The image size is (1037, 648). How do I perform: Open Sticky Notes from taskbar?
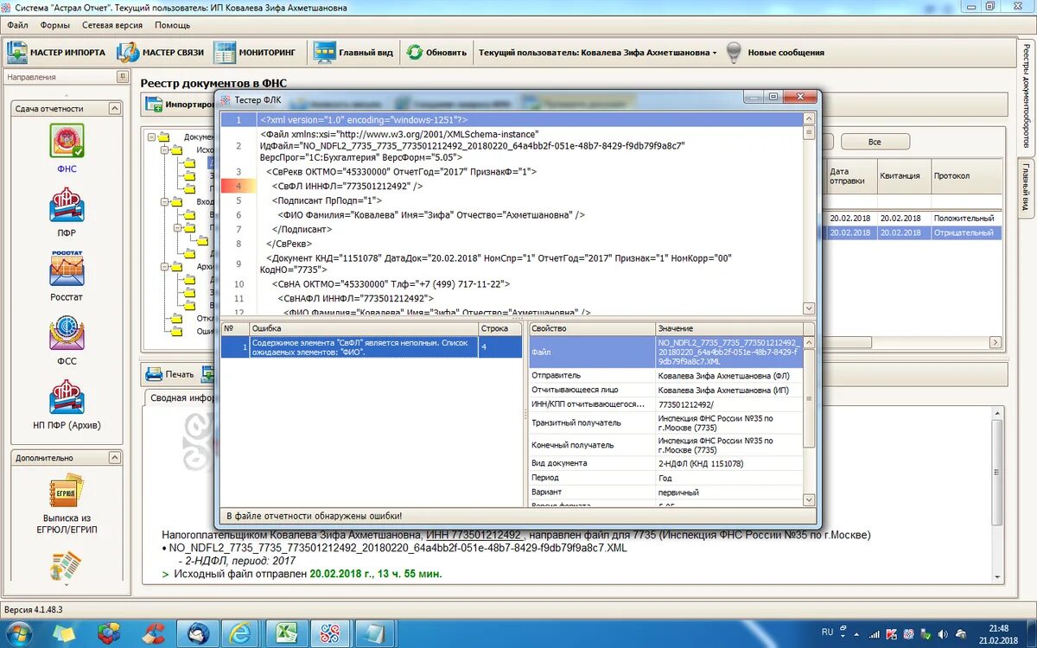(64, 633)
